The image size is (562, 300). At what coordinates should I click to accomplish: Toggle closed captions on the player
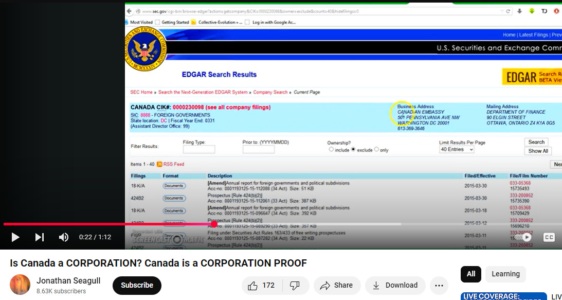click(x=549, y=237)
